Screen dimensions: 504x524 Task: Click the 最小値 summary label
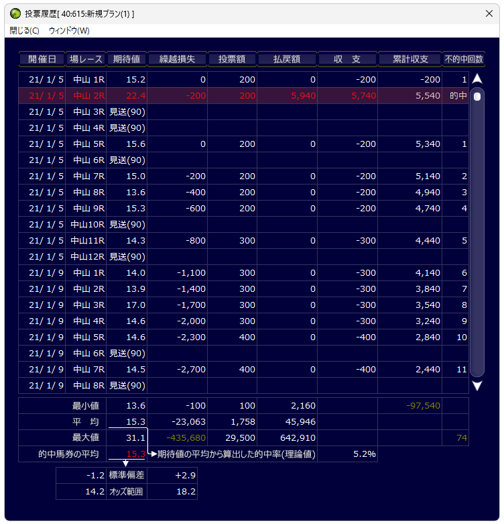pyautogui.click(x=85, y=406)
